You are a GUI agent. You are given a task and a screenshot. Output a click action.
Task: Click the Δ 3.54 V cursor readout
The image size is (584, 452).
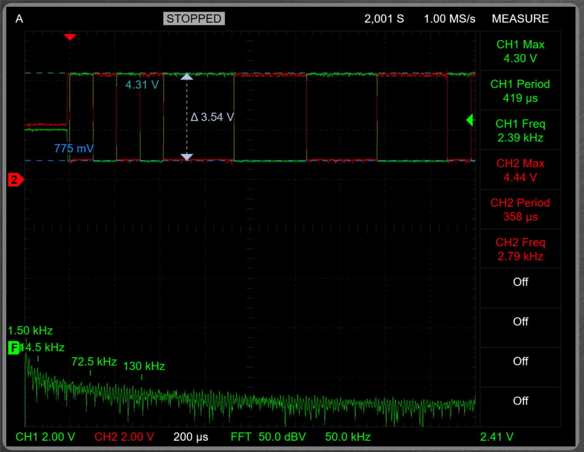pyautogui.click(x=212, y=117)
